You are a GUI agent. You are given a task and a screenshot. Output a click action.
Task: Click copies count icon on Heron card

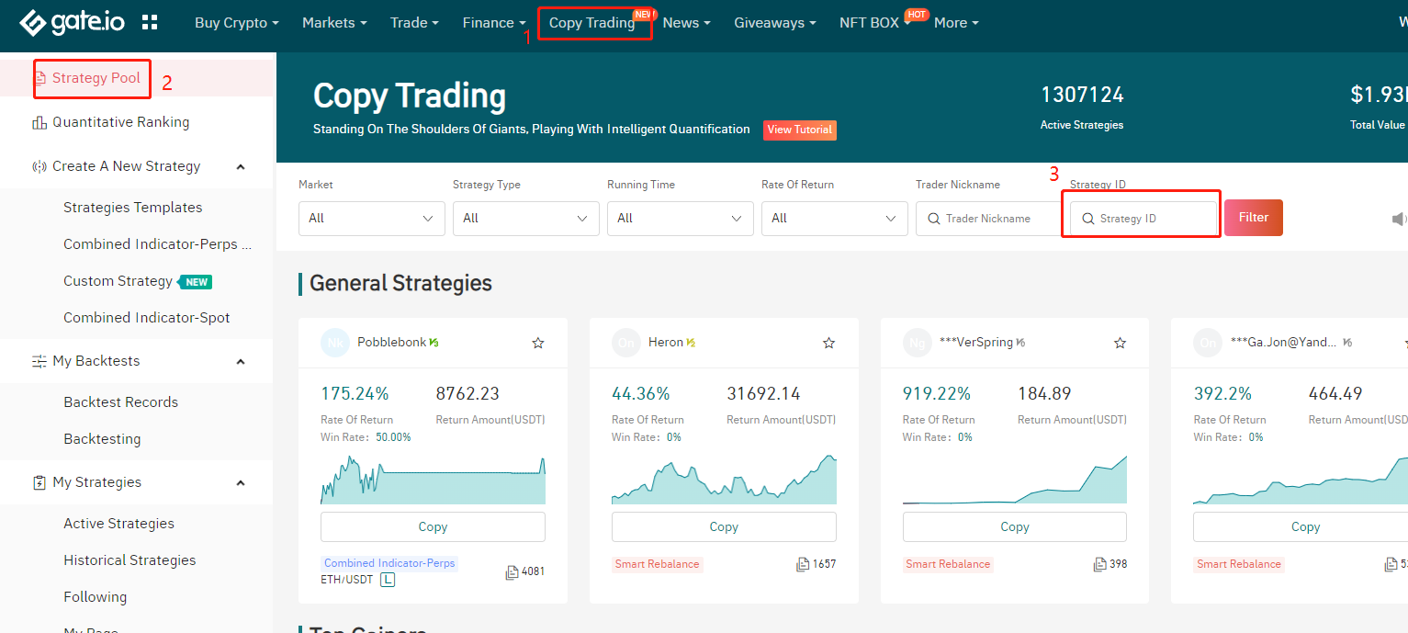(x=803, y=564)
